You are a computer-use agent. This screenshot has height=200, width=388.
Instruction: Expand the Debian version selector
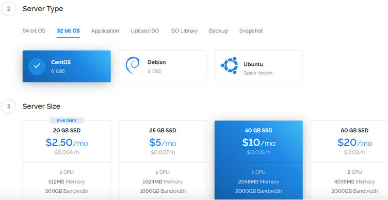154,71
